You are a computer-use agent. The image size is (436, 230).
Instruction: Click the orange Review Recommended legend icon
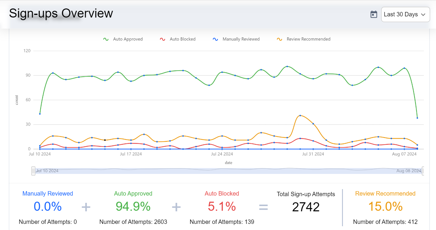tap(280, 39)
